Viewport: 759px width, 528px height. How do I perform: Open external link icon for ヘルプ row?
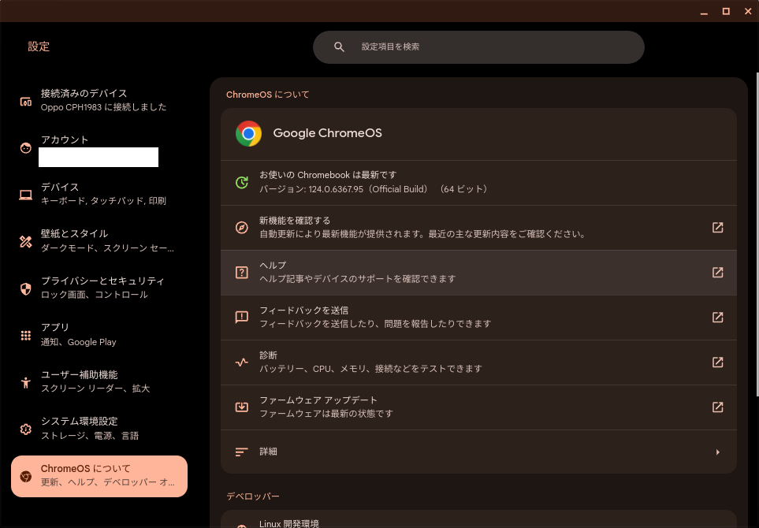[x=717, y=273]
